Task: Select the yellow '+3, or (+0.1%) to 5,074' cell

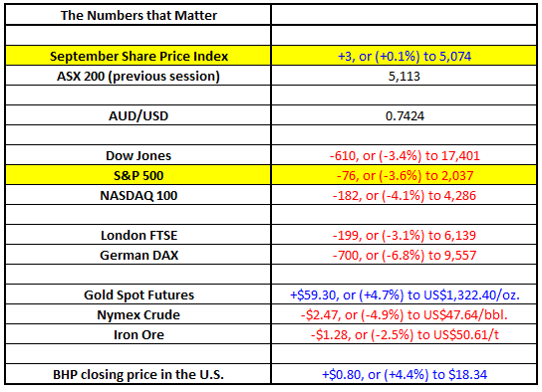Action: 405,56
